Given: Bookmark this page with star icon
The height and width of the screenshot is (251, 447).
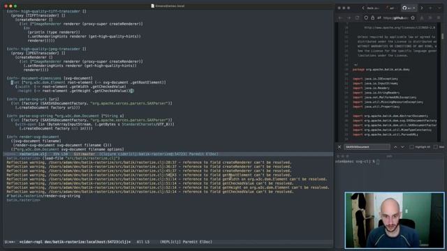Looking at the screenshot, I should (413, 17).
